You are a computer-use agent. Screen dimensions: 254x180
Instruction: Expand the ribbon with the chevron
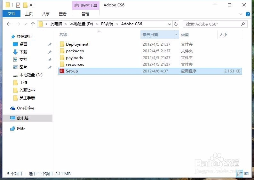pos(241,14)
